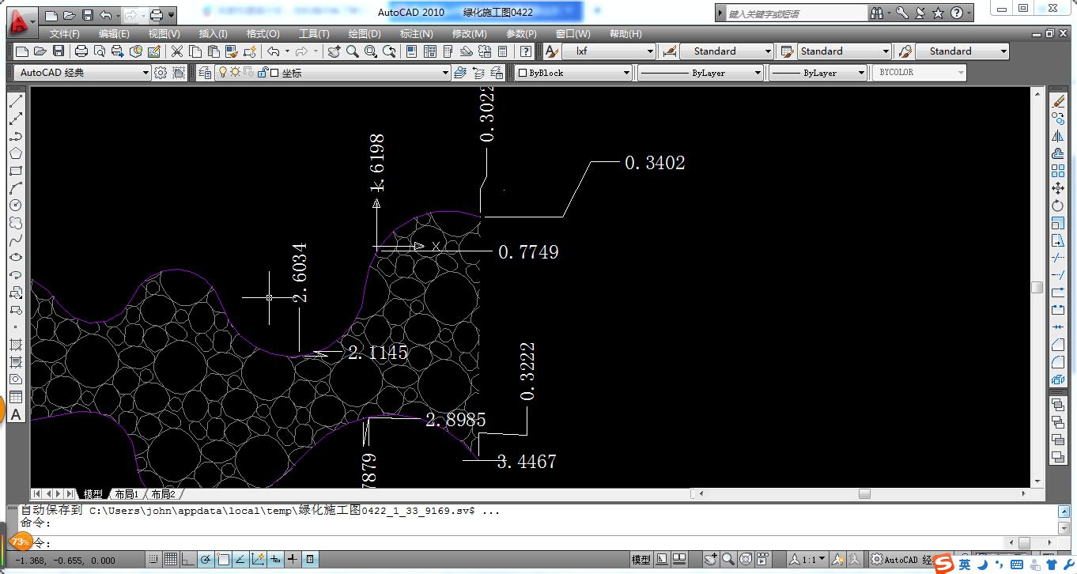Click the Undo arrow button
Viewport: 1077px width, 574px height.
coord(274,51)
